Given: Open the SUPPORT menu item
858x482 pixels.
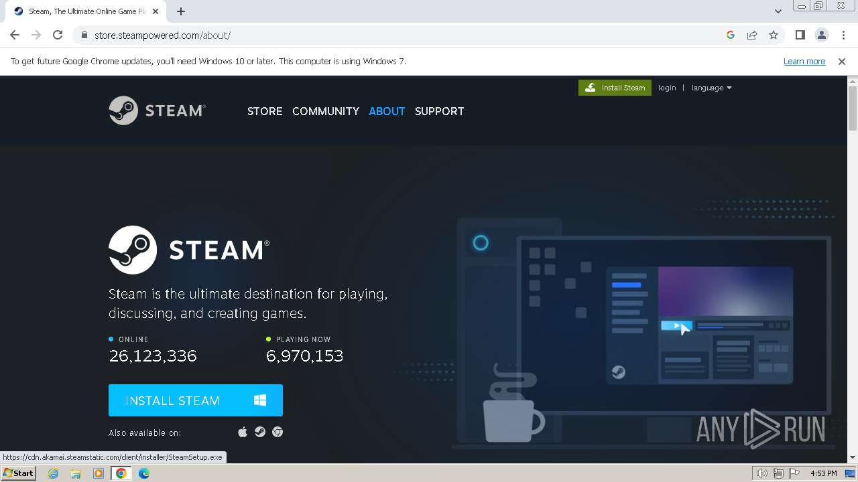Looking at the screenshot, I should (x=439, y=111).
